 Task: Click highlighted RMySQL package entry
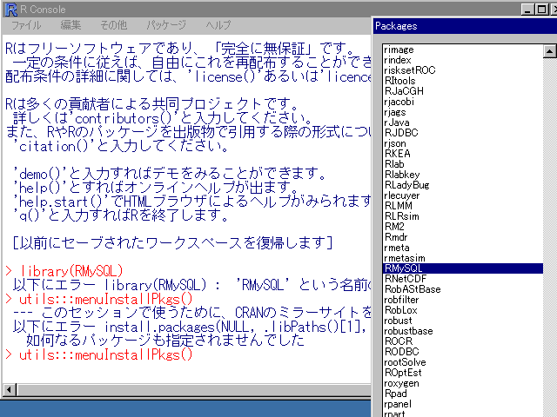click(x=463, y=268)
